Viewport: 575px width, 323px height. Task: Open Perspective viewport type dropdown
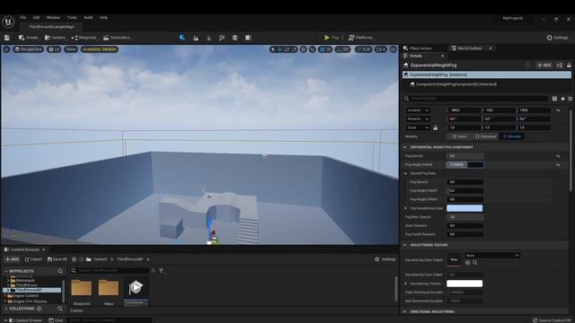pyautogui.click(x=29, y=49)
